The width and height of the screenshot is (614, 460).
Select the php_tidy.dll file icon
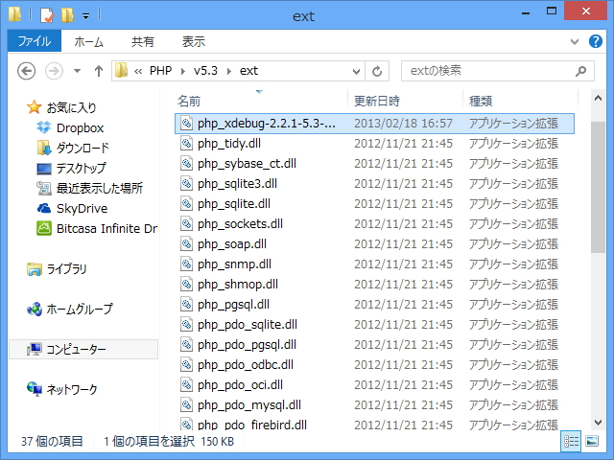pyautogui.click(x=186, y=144)
